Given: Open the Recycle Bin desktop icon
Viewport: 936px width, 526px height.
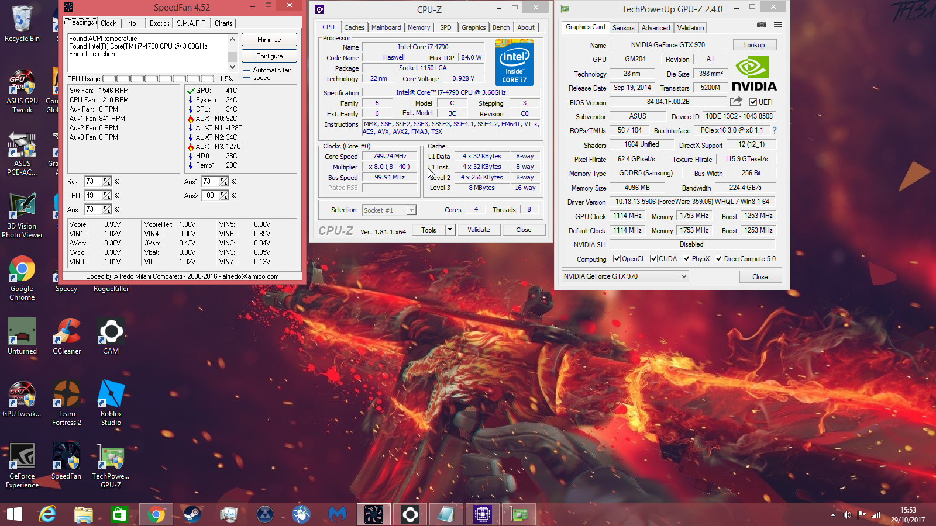Looking at the screenshot, I should 22,23.
